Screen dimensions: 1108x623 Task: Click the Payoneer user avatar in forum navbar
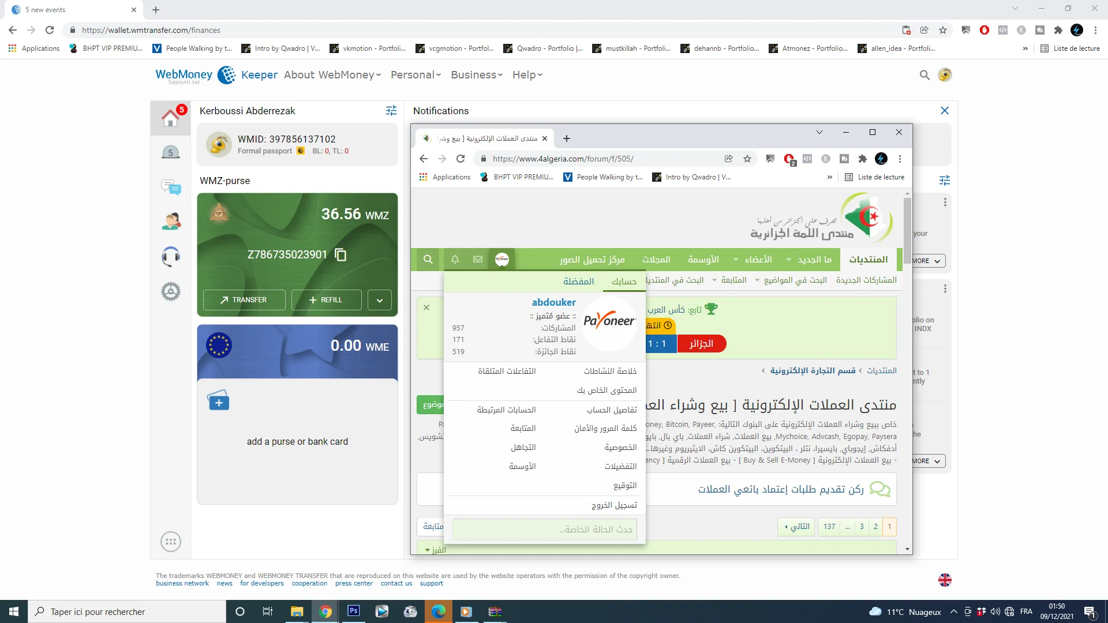502,260
